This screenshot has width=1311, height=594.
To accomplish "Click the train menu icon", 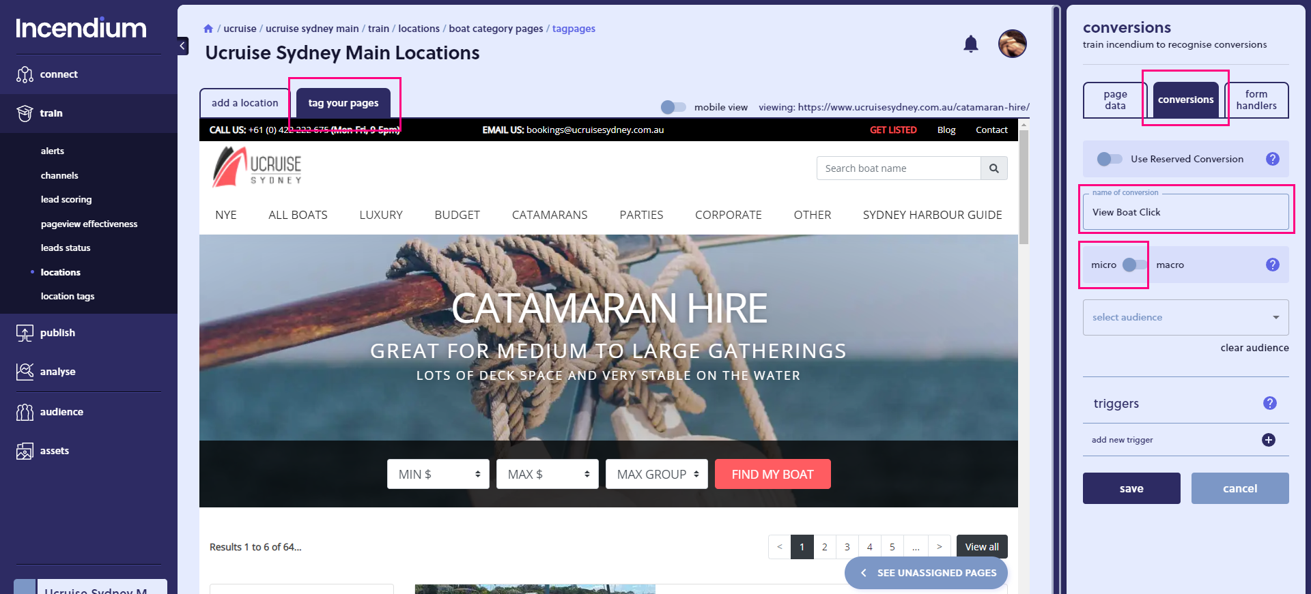I will pos(25,113).
